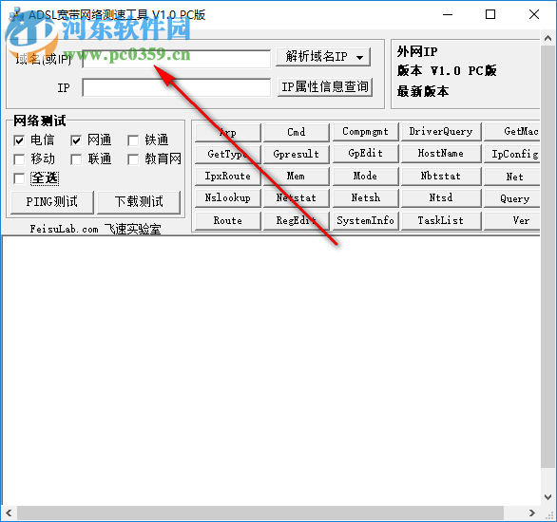Click the Netsh button

(366, 197)
